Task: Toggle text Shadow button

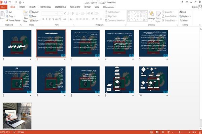Action: 53,19
